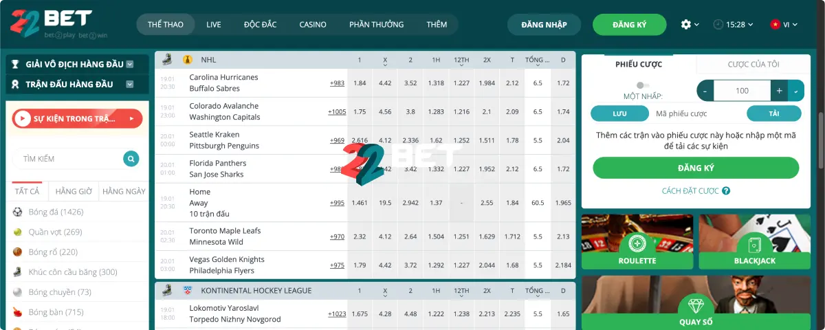
Task: Switch to the Phiếu Cược tab
Action: [x=639, y=64]
